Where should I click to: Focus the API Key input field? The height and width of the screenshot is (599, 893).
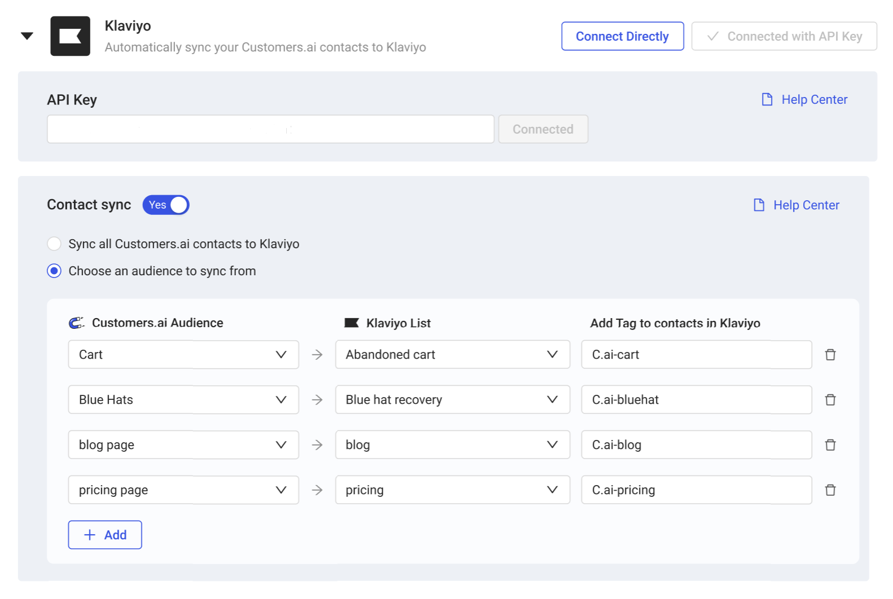point(270,129)
